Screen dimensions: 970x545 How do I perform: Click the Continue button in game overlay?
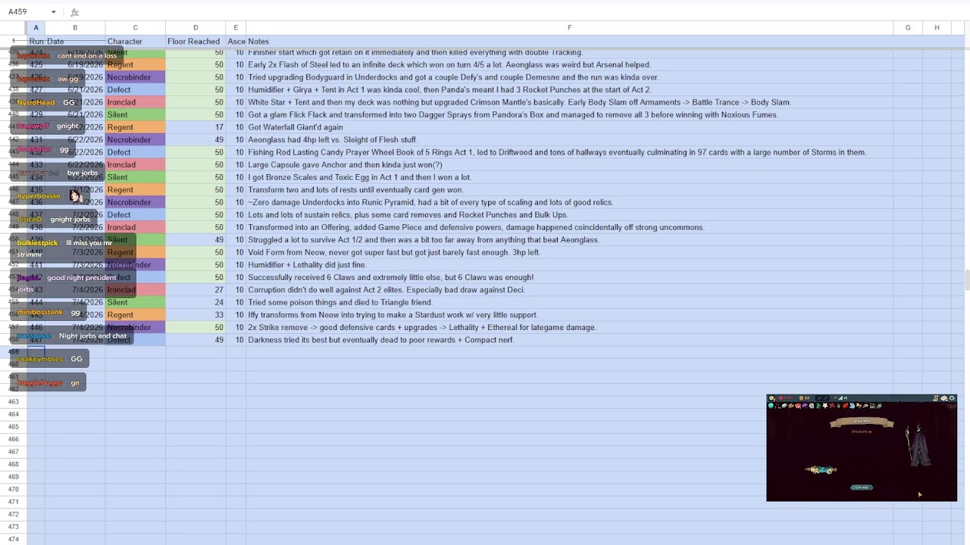tap(861, 487)
